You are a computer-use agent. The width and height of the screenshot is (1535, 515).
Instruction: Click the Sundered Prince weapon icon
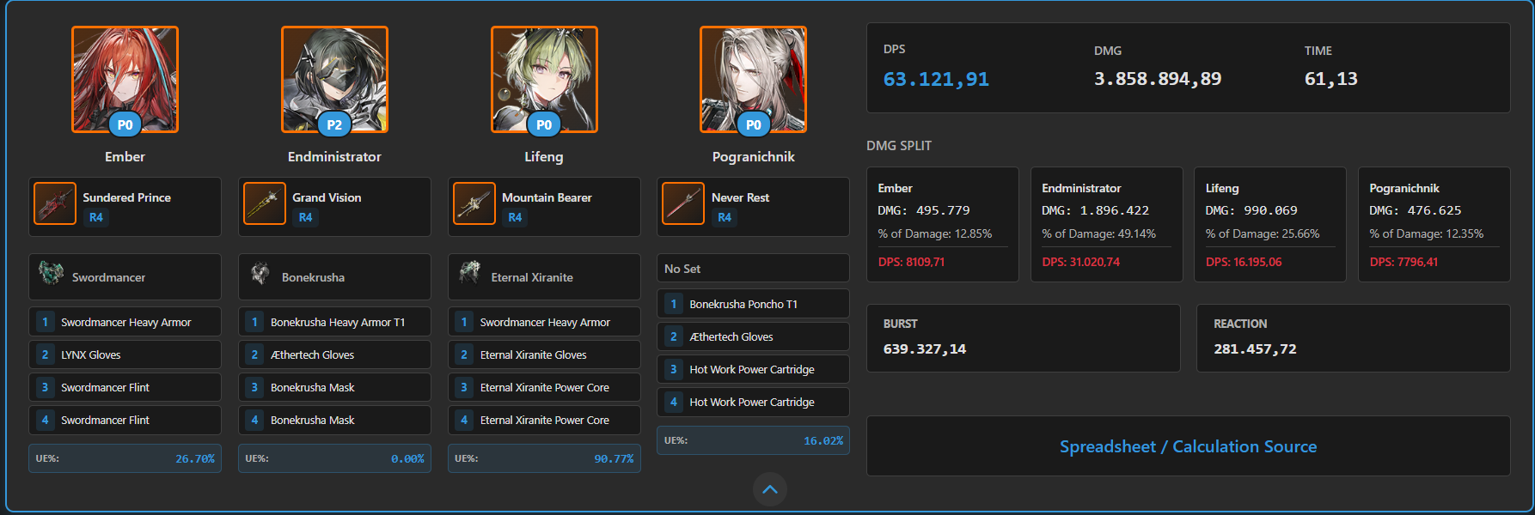(55, 203)
